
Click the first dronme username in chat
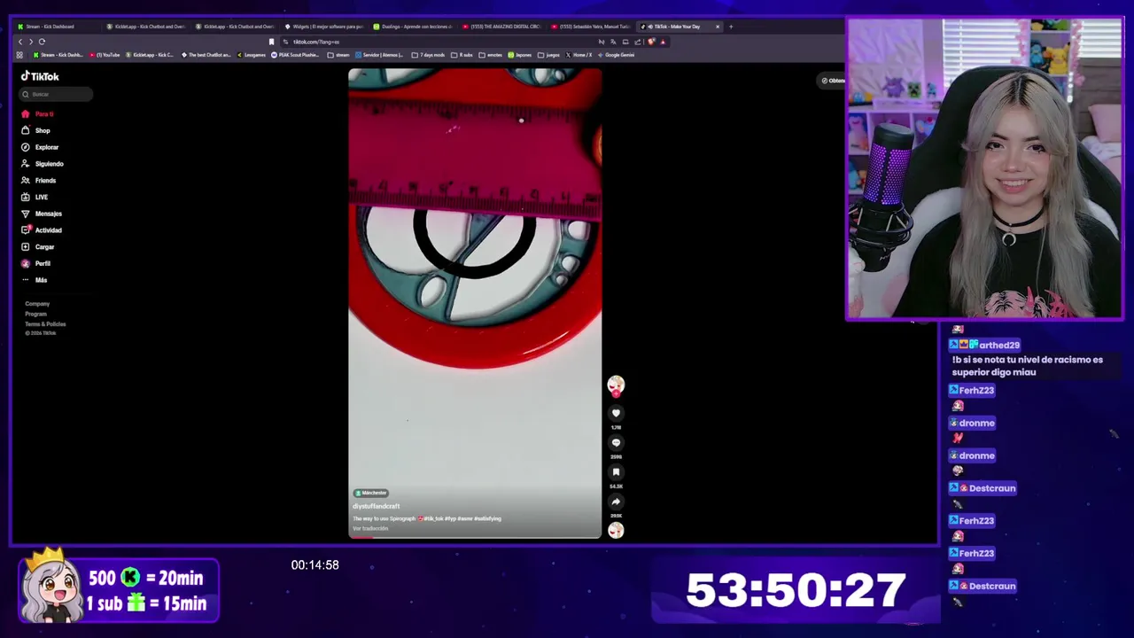(x=976, y=423)
